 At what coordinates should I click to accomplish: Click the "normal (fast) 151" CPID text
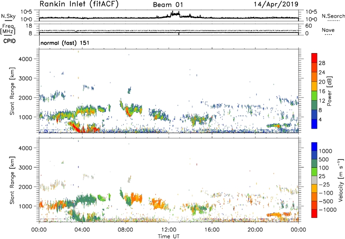[x=65, y=43]
